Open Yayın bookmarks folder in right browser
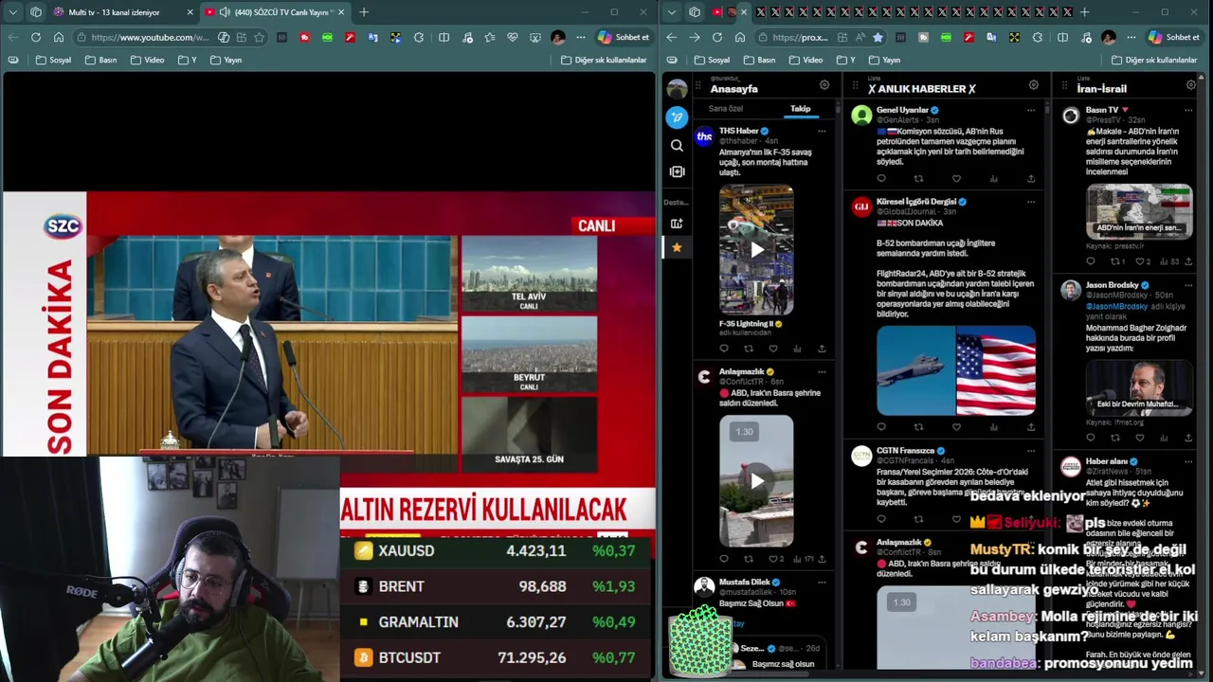 [883, 60]
